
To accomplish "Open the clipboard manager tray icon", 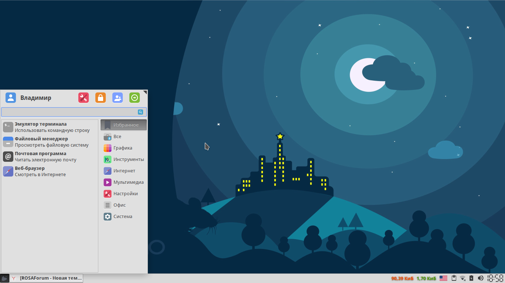I will [x=454, y=278].
